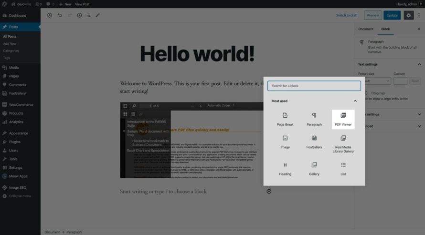Open the editor settings gear
Screen dimensions: 425x235
408,15
